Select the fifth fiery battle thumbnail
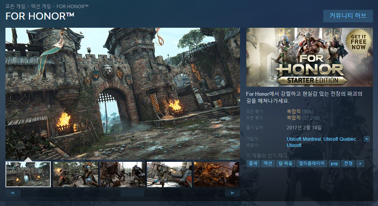The image size is (378, 206). coord(217,174)
